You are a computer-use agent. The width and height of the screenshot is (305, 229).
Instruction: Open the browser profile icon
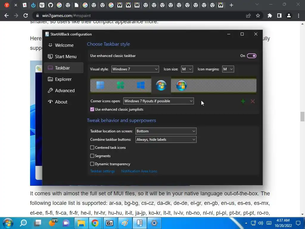pos(289,16)
